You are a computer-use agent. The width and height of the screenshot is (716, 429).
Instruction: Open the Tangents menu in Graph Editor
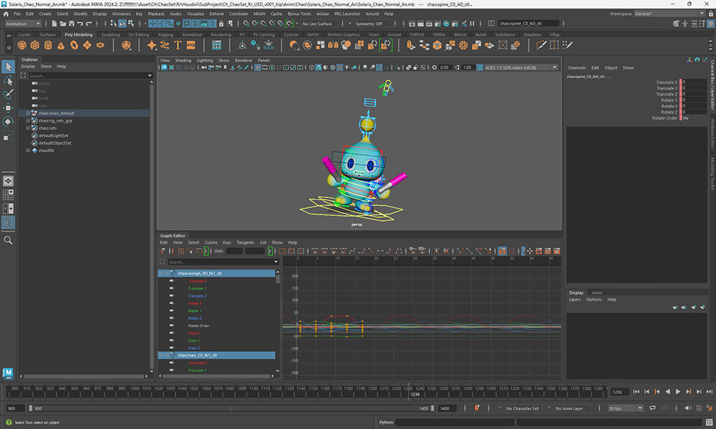click(245, 242)
